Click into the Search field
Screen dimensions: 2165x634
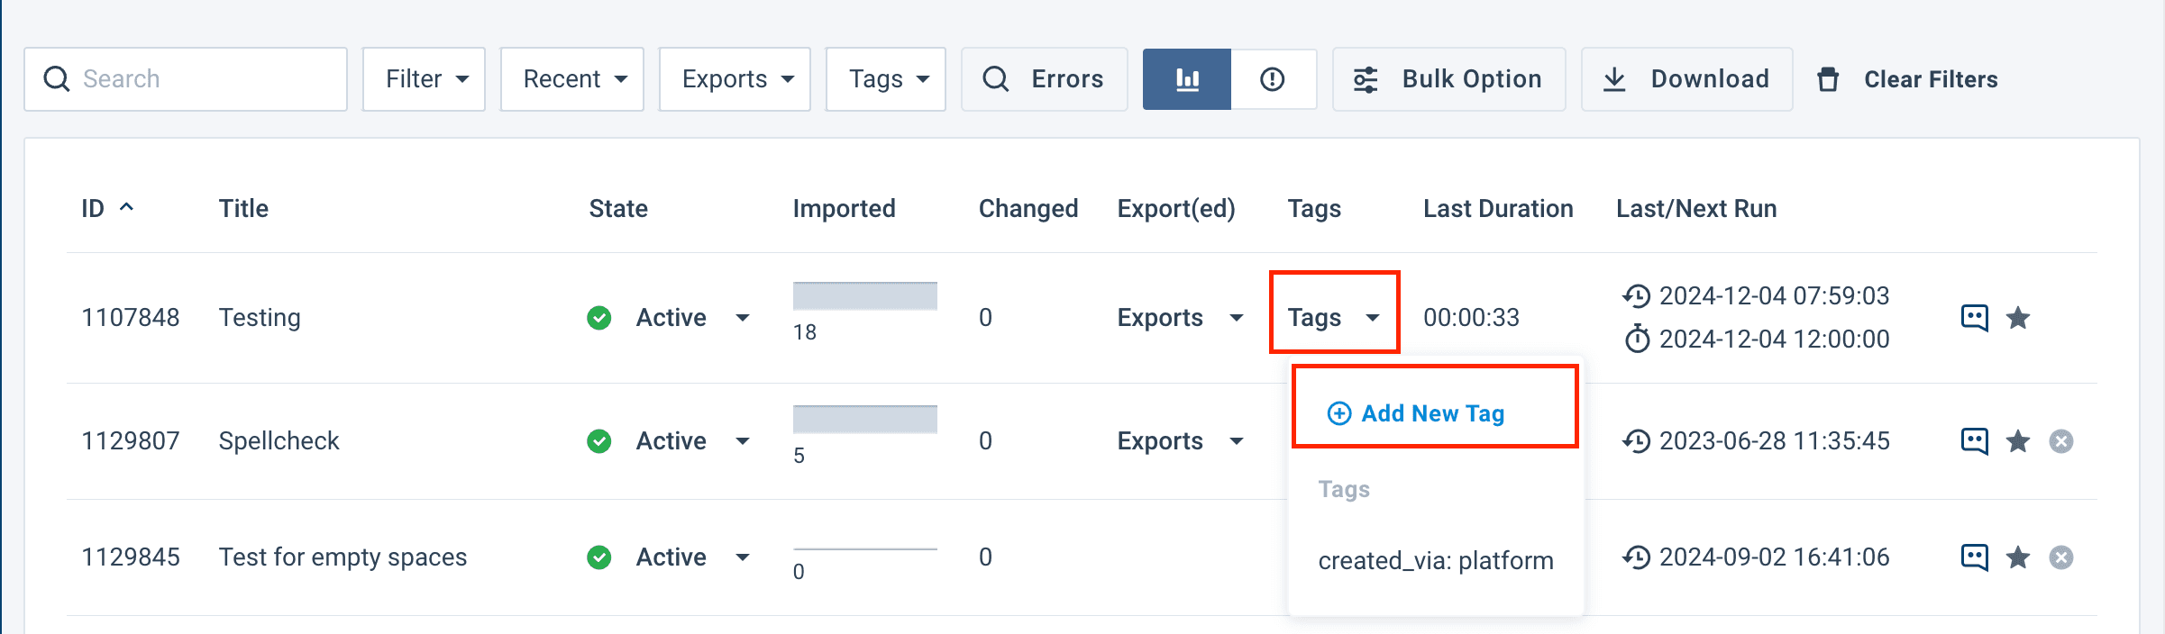pyautogui.click(x=198, y=79)
